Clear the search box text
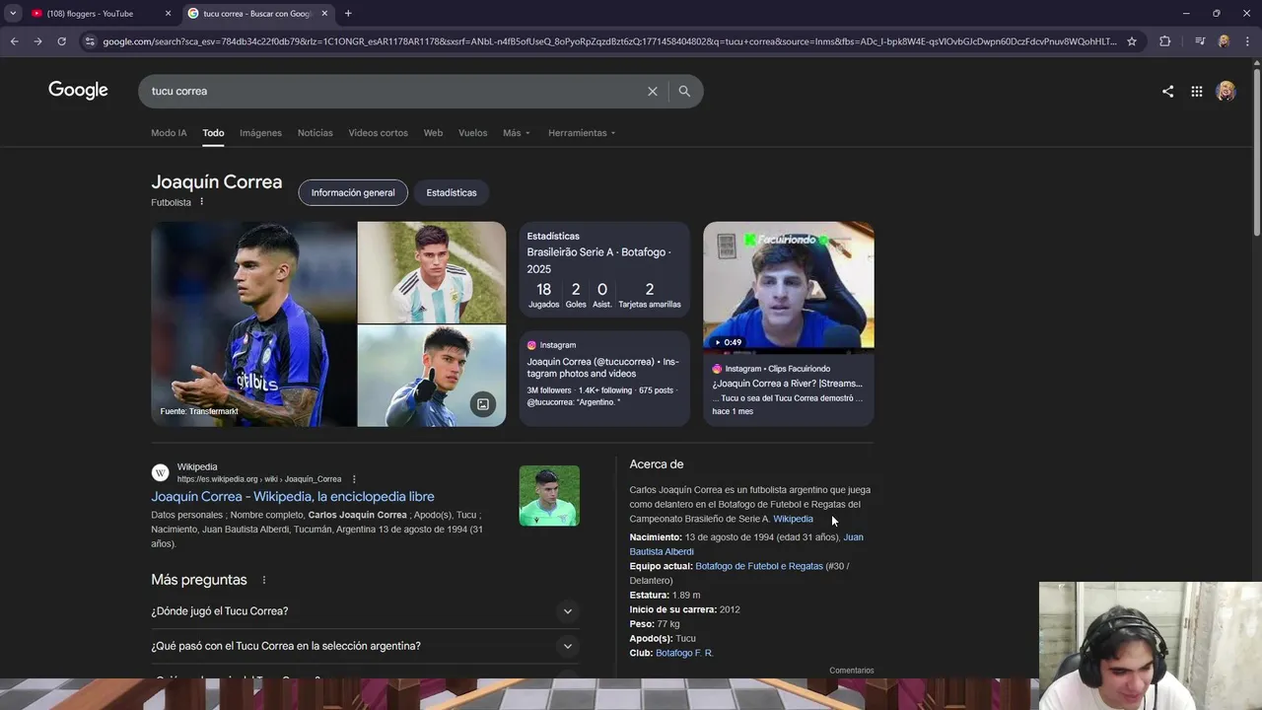Image resolution: width=1262 pixels, height=710 pixels. click(x=652, y=91)
